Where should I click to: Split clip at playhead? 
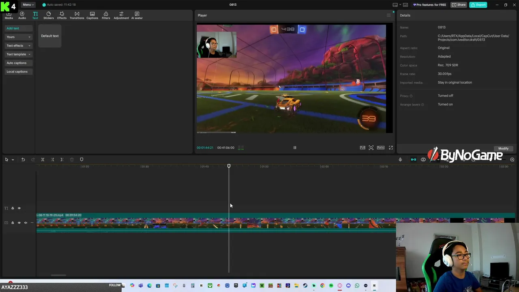(43, 159)
